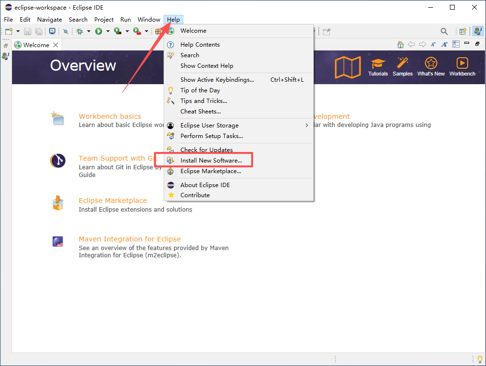Enlarge font size with large A icon
The image size is (486, 366).
(445, 44)
